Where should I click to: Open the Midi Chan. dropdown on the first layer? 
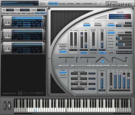(x=32, y=22)
